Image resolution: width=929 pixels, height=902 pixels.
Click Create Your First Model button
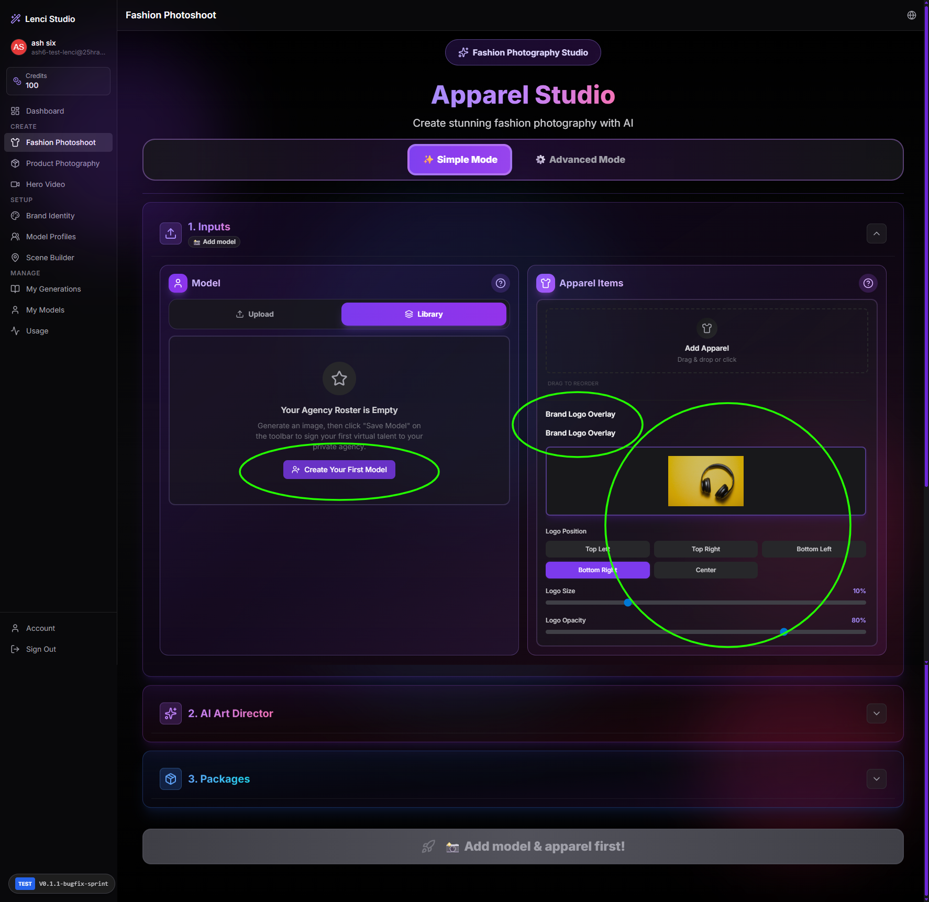339,470
